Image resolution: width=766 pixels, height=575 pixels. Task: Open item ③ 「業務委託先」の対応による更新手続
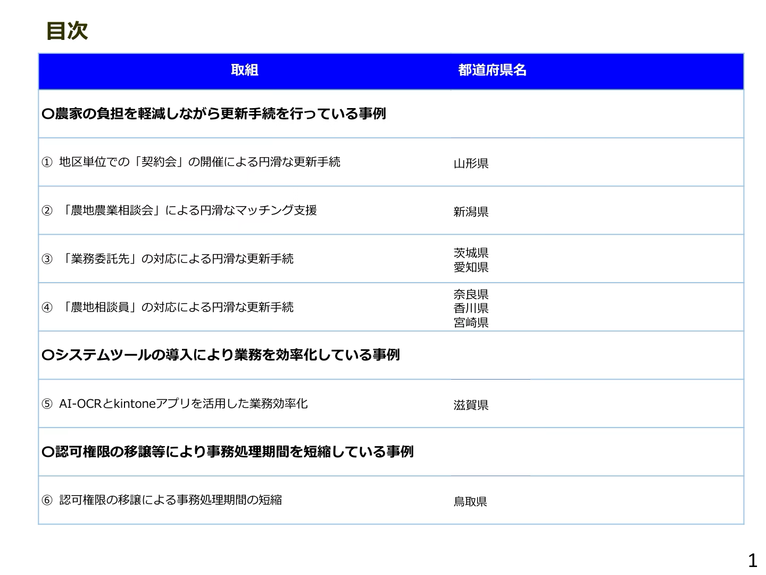click(x=168, y=259)
